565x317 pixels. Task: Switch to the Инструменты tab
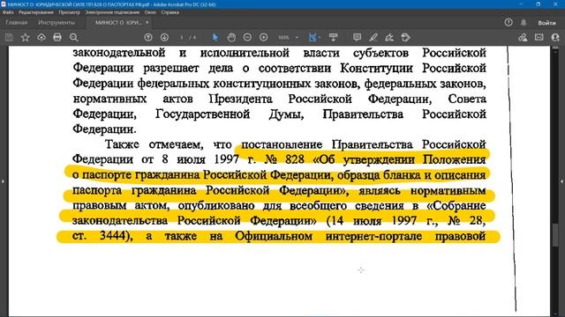coord(56,22)
